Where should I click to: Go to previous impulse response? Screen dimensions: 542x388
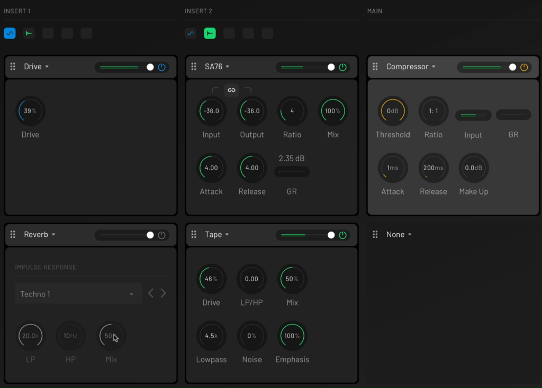tap(151, 293)
